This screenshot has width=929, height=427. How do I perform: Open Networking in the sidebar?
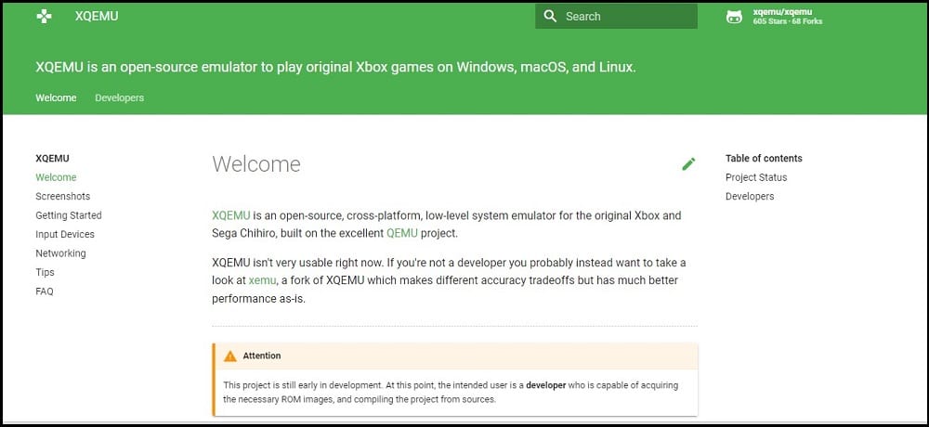coord(60,252)
